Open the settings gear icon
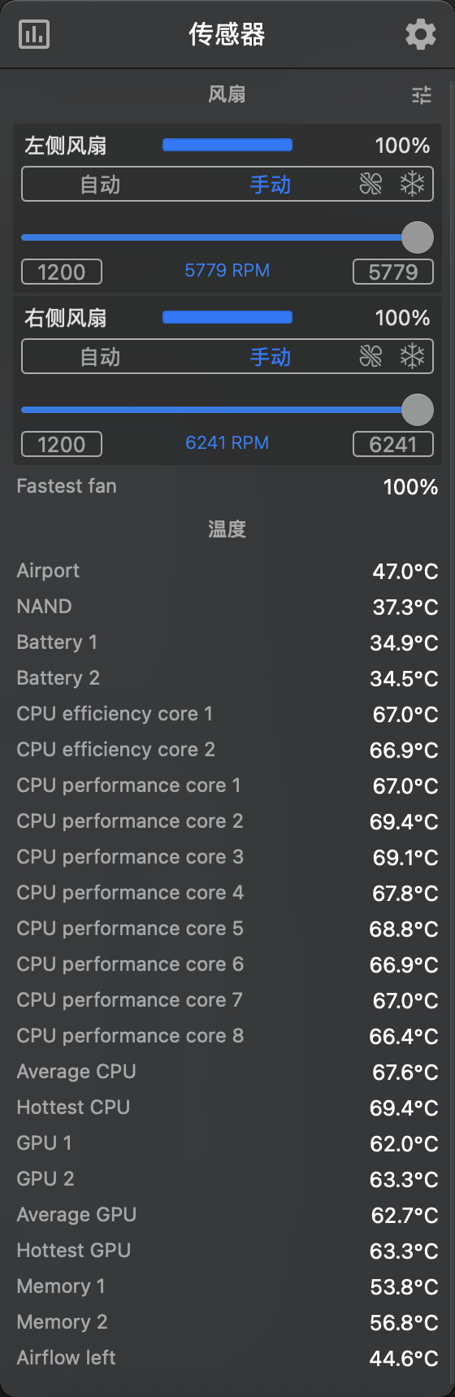This screenshot has height=1397, width=455. coord(420,34)
